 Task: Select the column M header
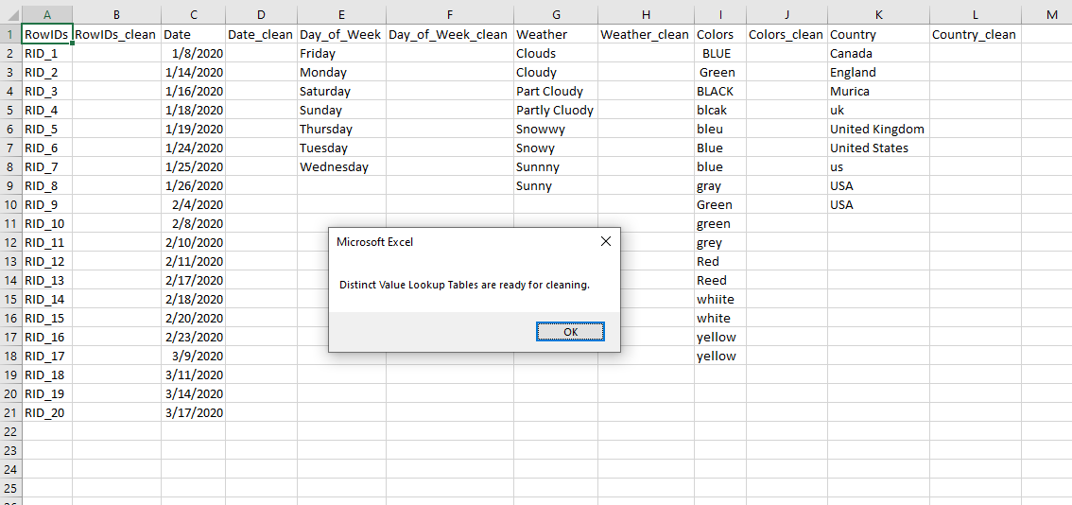[1051, 14]
